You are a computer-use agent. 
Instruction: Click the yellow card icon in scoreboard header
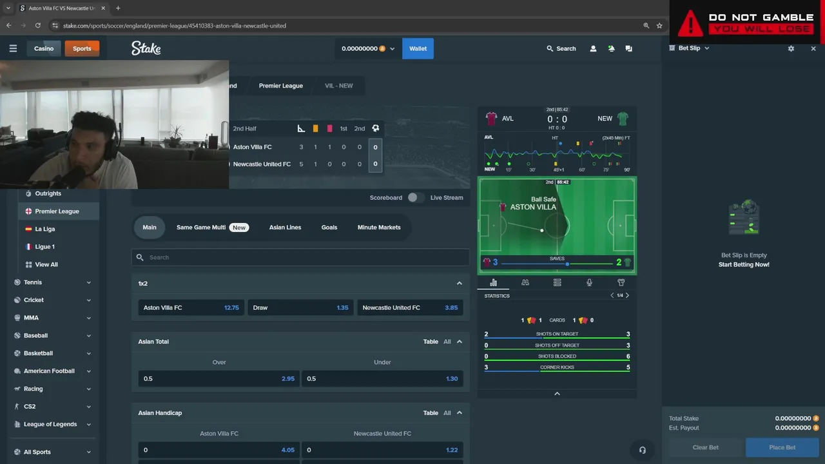coord(315,128)
